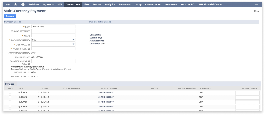This screenshot has height=115, width=265.
Task: Go to Home via house icon
Action: pyautogui.click(x=23, y=4)
